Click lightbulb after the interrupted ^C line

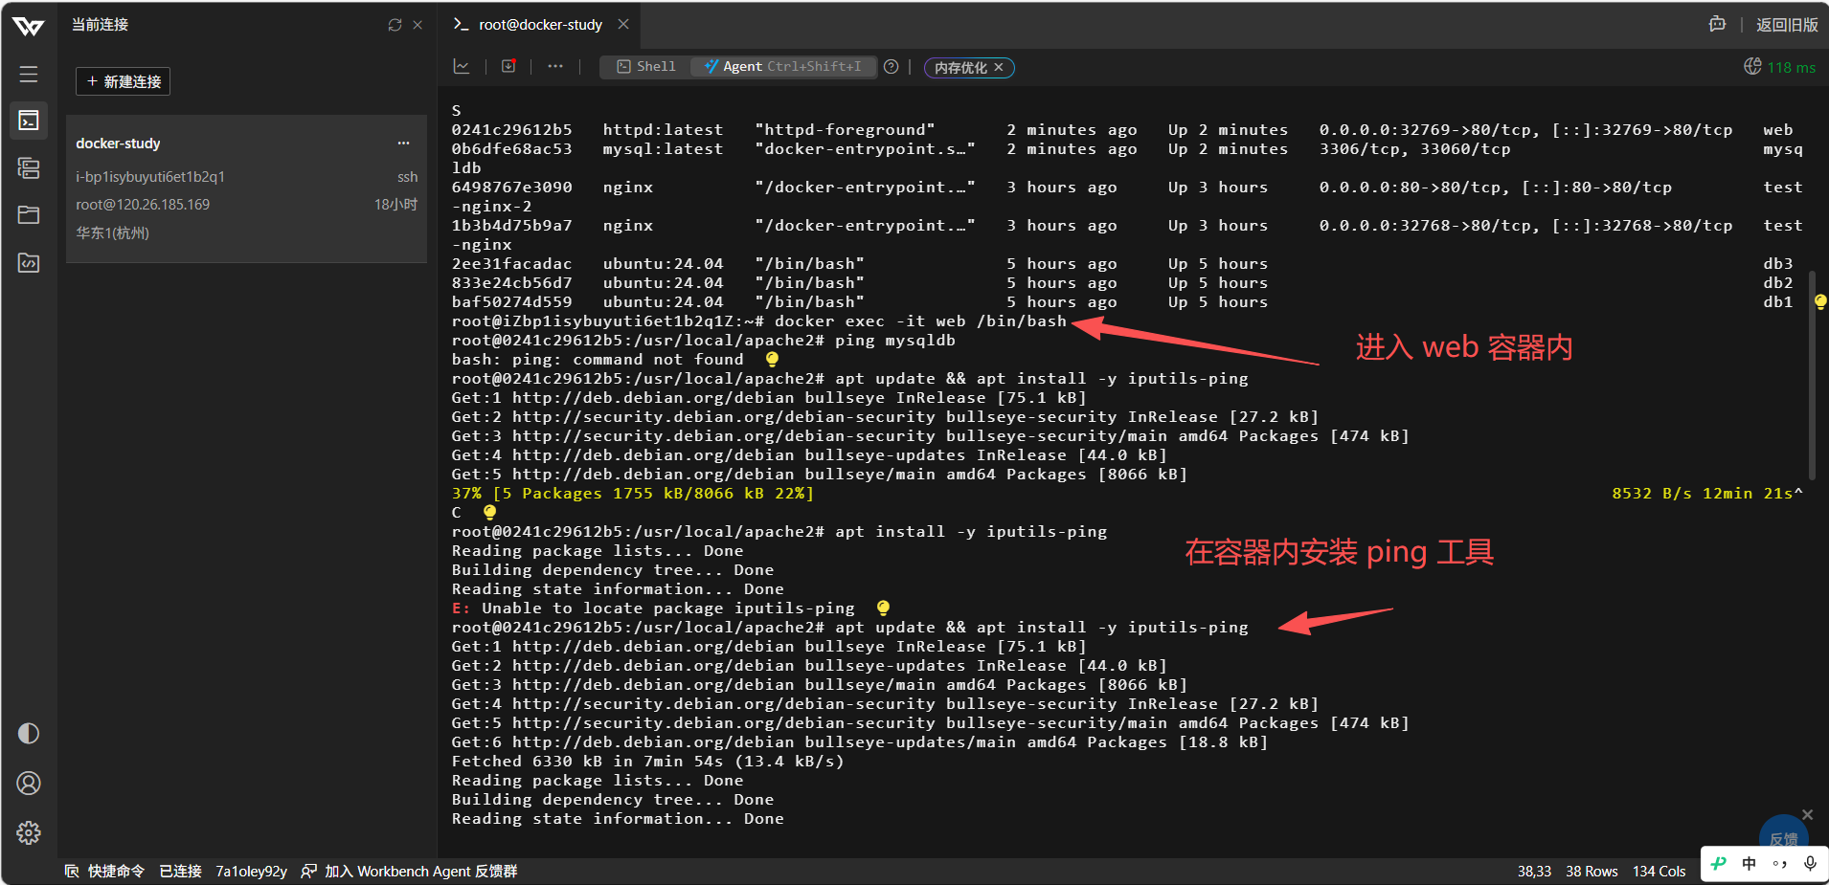coord(489,512)
